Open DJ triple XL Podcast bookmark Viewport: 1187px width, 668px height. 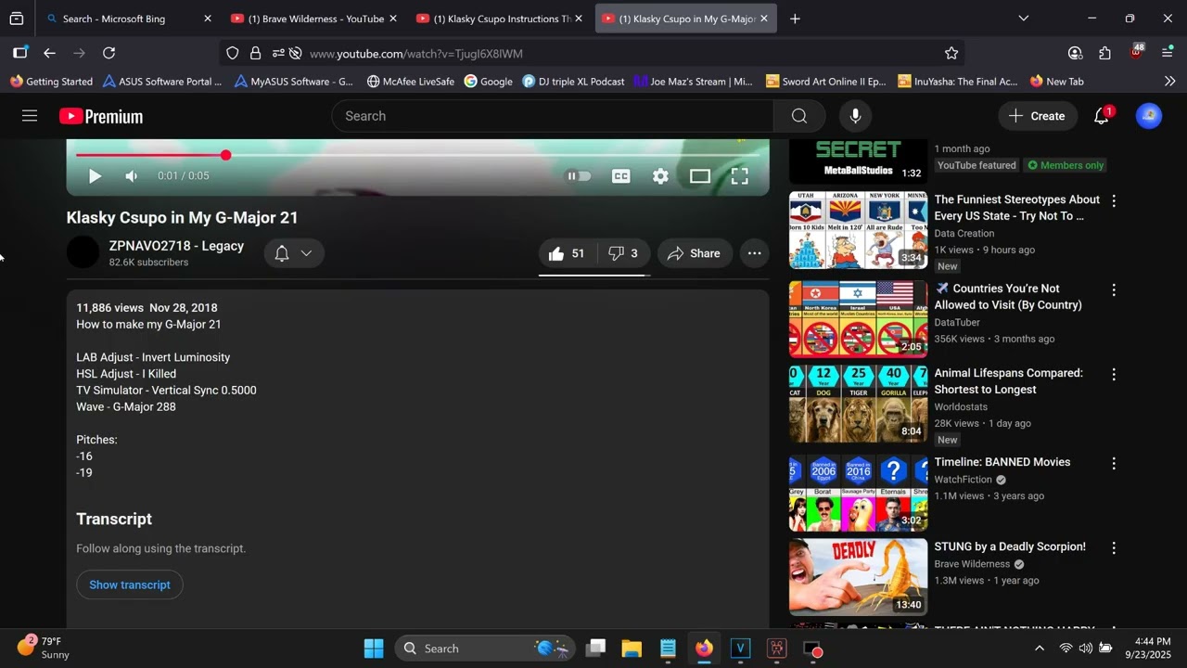pos(573,82)
